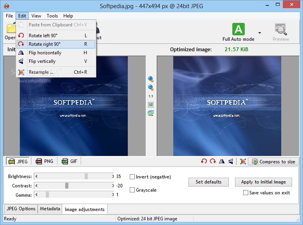Click rotate right icon in bottom toolbar
303x225 pixels.
213,161
